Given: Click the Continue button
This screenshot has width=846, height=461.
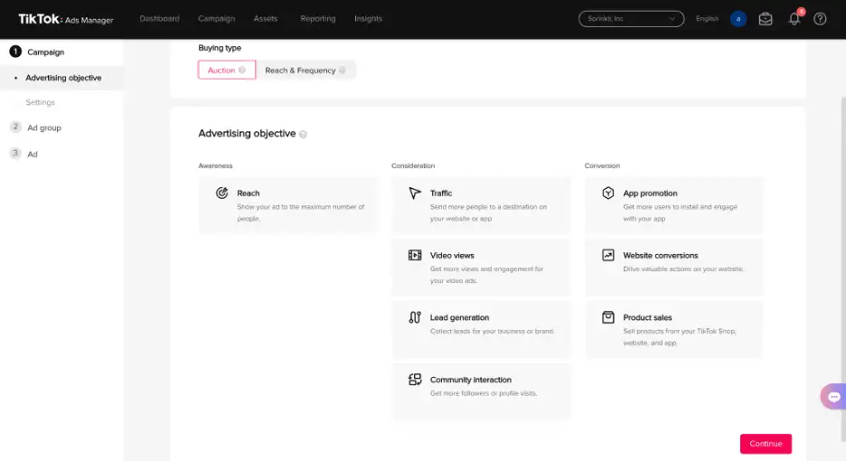Looking at the screenshot, I should (766, 444).
